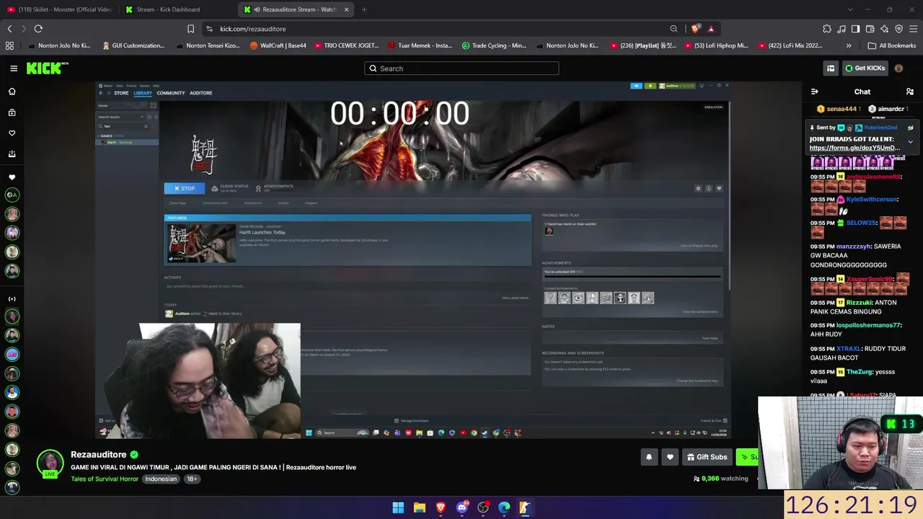Open Discord from the taskbar
The height and width of the screenshot is (519, 923).
[x=461, y=507]
